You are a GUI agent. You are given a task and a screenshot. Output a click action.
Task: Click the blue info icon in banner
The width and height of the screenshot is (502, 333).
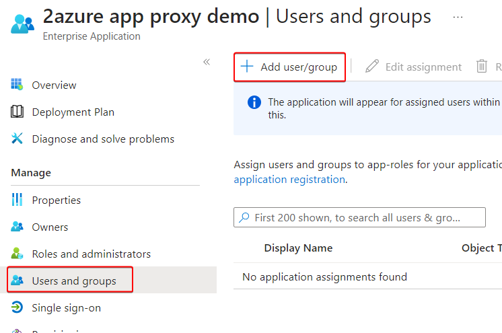pyautogui.click(x=254, y=102)
